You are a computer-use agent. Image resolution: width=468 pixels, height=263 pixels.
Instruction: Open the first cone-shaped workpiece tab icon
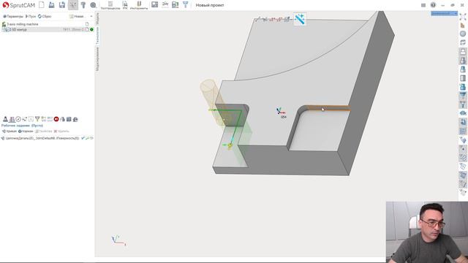5,119
